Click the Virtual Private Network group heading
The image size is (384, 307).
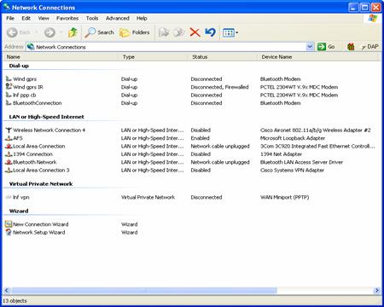(41, 183)
